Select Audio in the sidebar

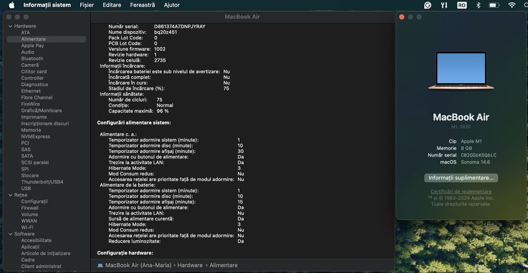pyautogui.click(x=27, y=52)
